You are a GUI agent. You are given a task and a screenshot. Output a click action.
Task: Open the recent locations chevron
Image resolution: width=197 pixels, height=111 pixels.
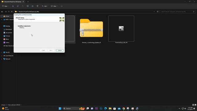(9, 12)
